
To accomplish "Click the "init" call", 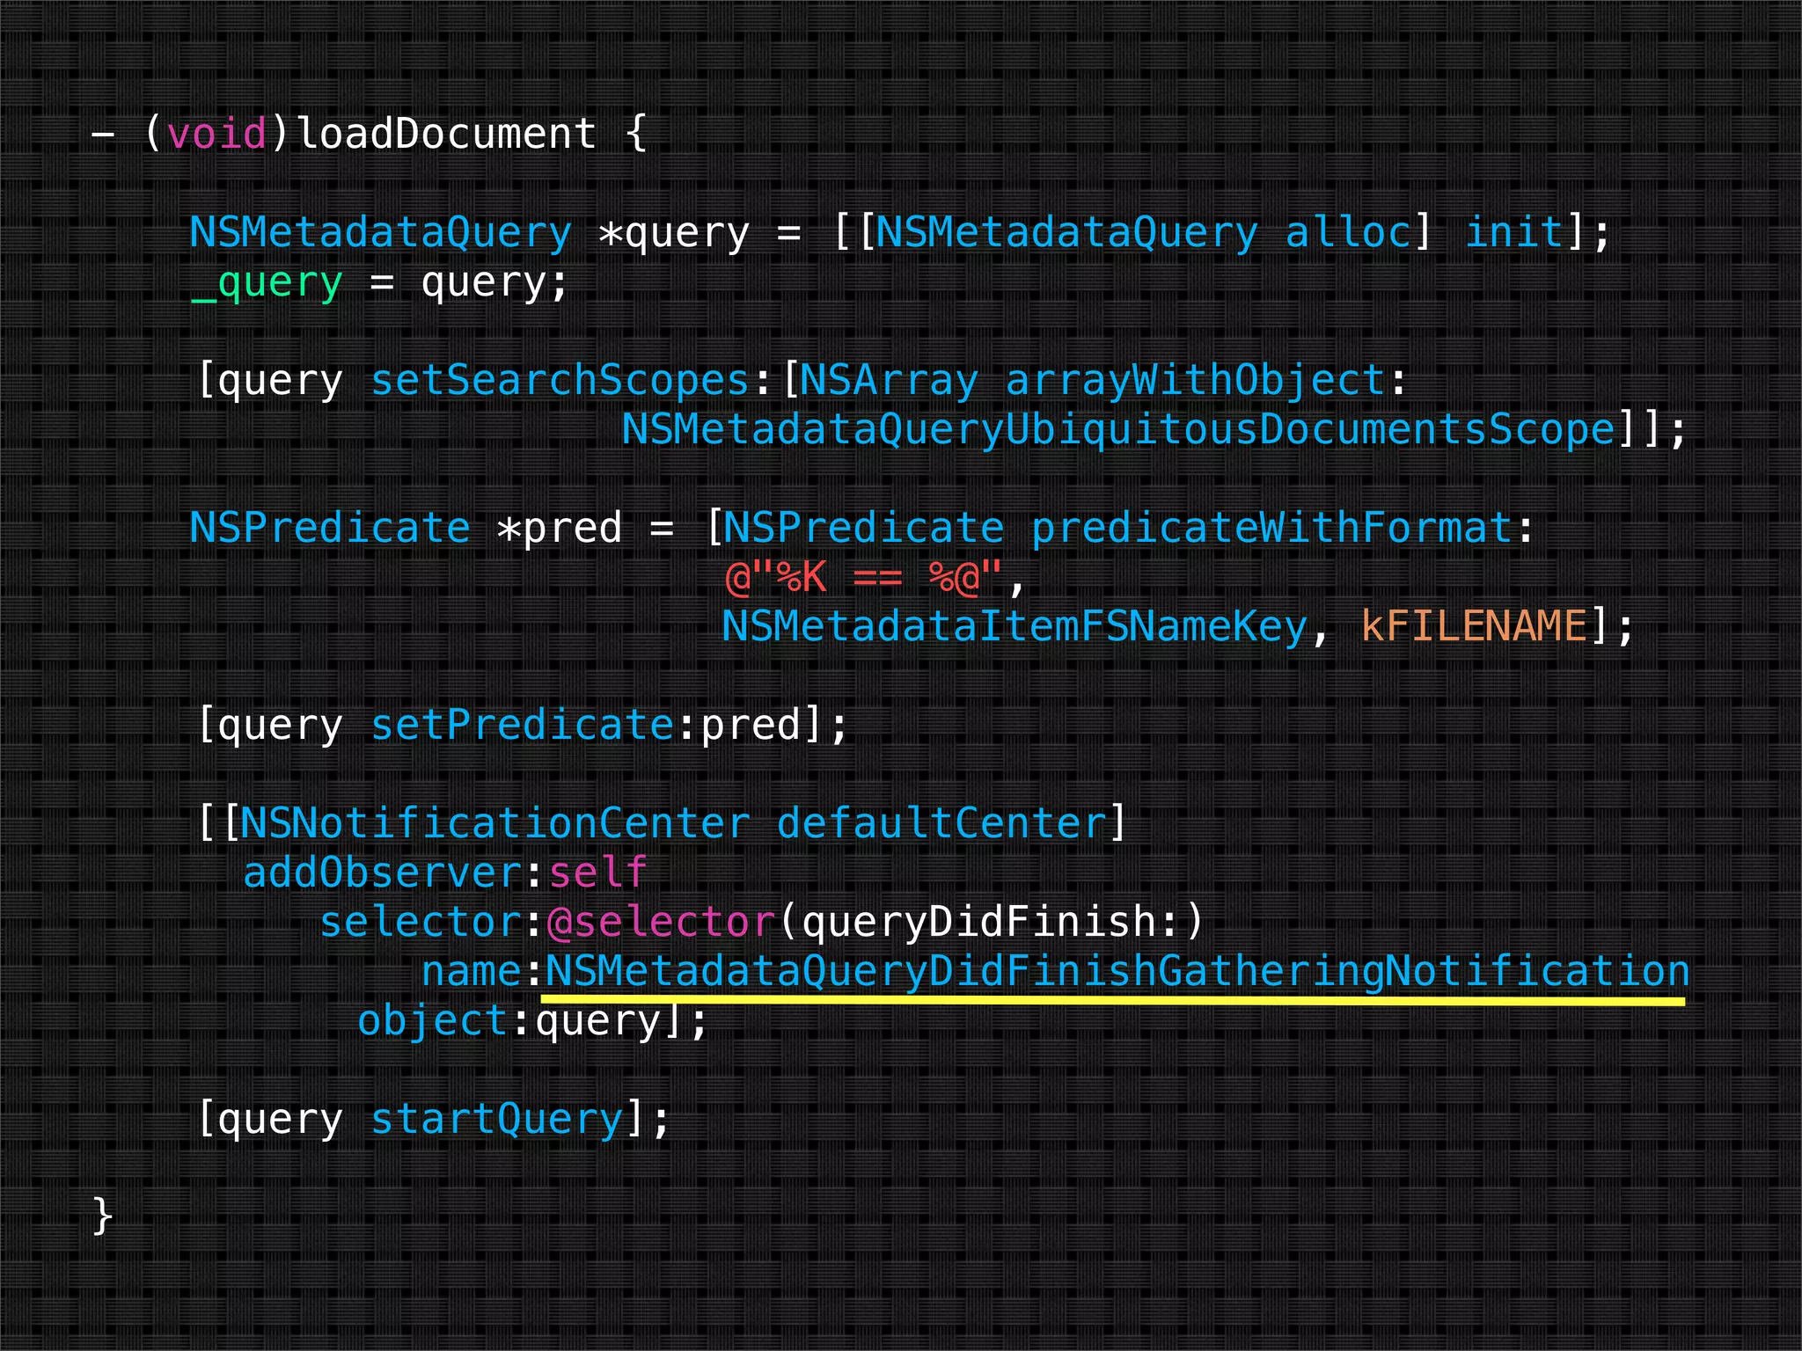I will 1513,233.
